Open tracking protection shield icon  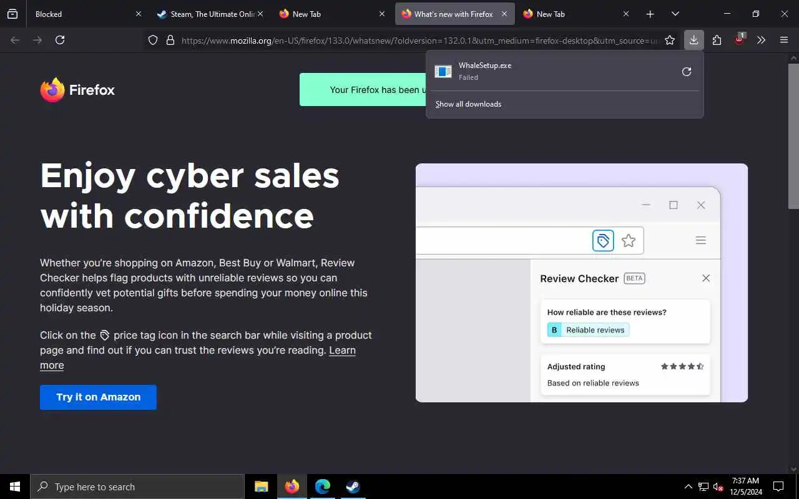[153, 41]
